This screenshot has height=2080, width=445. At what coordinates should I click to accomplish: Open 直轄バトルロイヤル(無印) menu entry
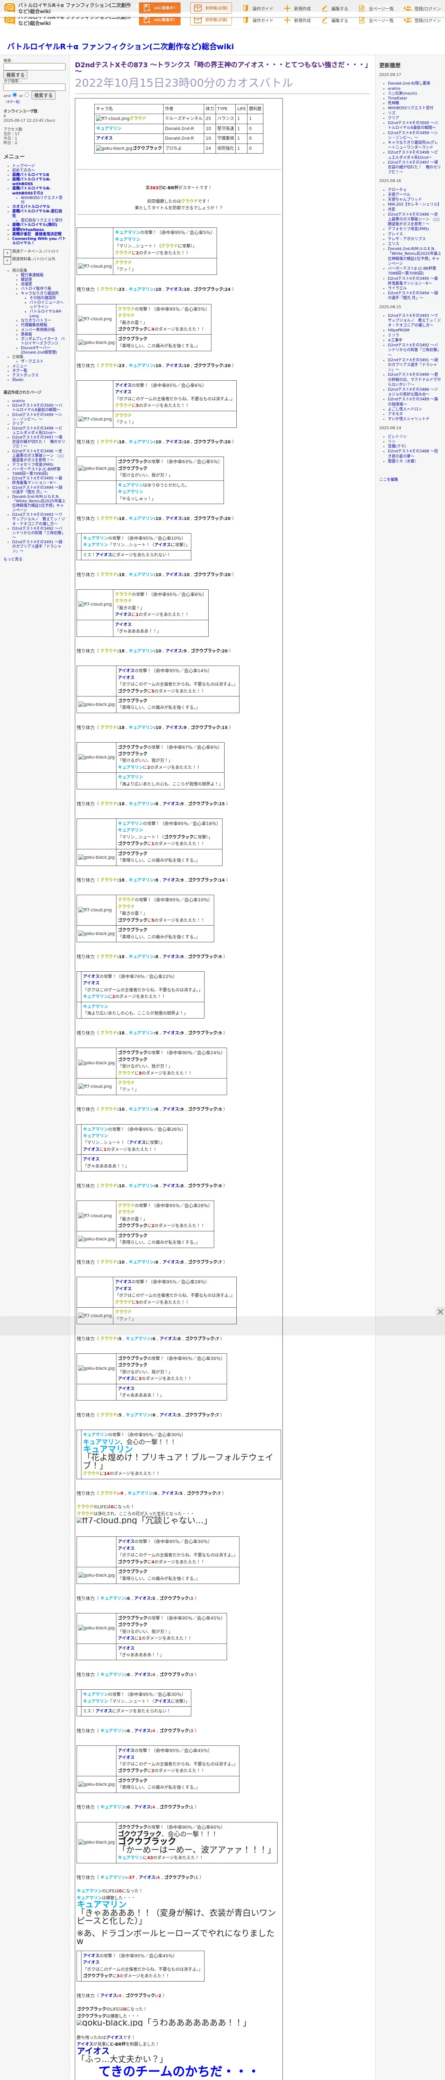tap(35, 225)
